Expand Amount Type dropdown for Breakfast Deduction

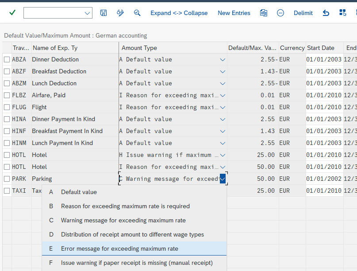[223, 72]
